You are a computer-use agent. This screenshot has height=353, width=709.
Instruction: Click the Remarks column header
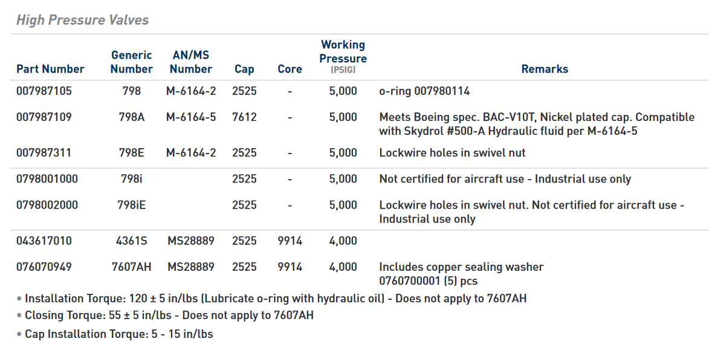545,69
